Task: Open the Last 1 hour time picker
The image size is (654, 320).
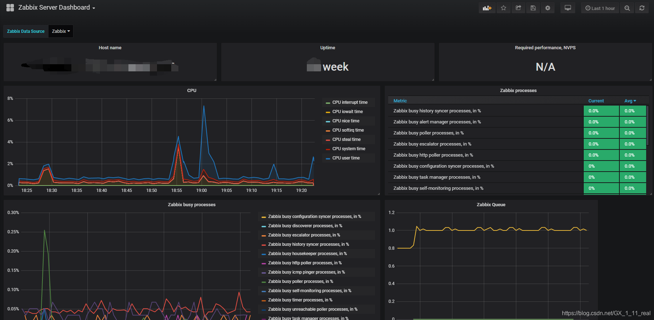Action: (600, 8)
